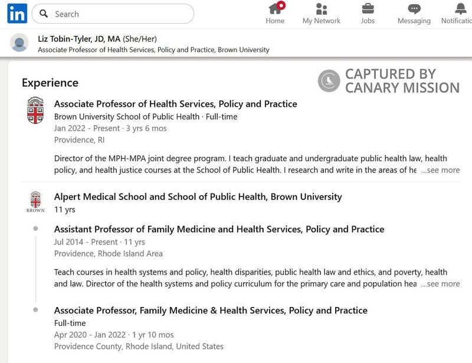Click the Brown University School of Public Health text
Viewport: 472px width, 363px height.
click(x=127, y=116)
